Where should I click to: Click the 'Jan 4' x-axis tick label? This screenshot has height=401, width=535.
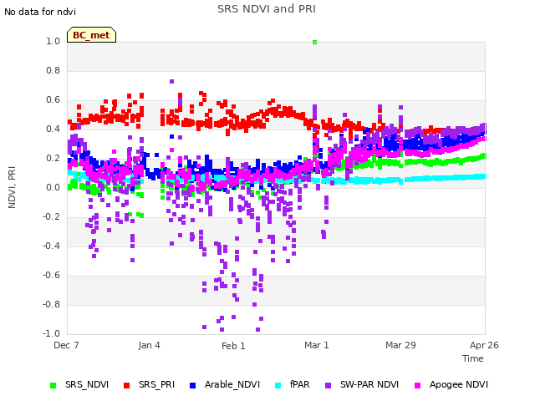tap(149, 345)
